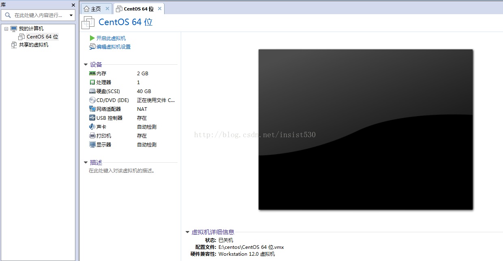This screenshot has width=503, height=261.
Task: Click the black VM screen preview
Action: (x=366, y=129)
